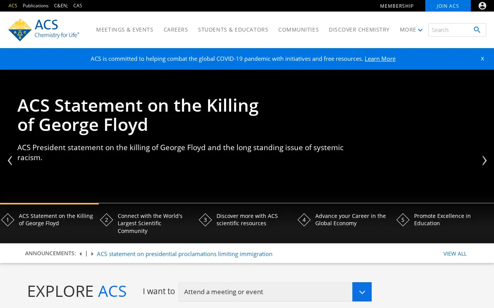This screenshot has width=494, height=308.
Task: Select 'ACS Statement on the Killing' slide tab
Action: (x=49, y=223)
